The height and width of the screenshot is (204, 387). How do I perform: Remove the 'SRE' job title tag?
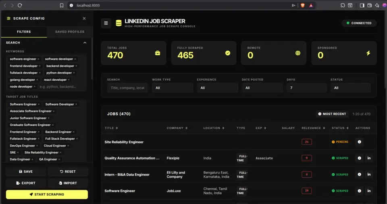[x=18, y=152]
